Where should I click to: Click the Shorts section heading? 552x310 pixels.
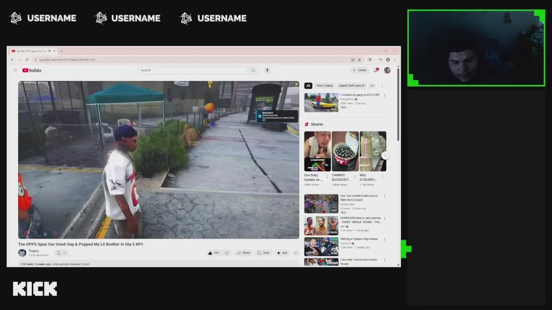point(317,124)
